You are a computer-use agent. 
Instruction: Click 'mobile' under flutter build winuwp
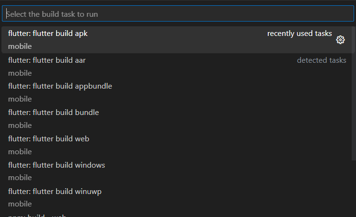(x=20, y=204)
